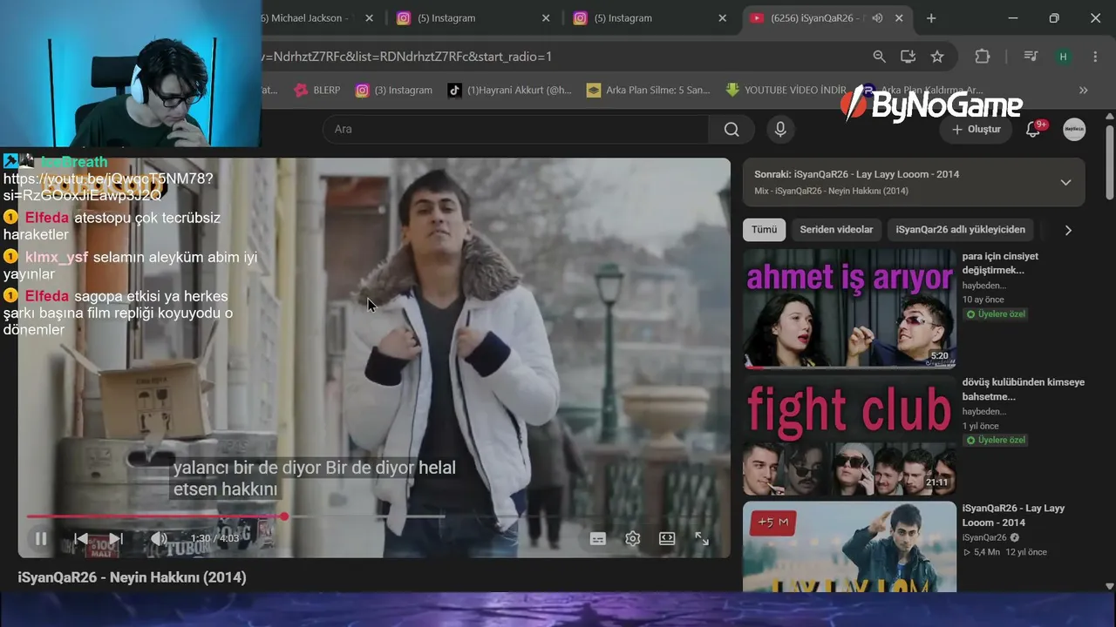Open Chrome media controls icon

[x=1031, y=57]
